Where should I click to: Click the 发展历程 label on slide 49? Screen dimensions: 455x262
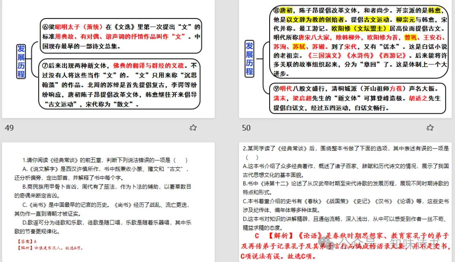tap(21, 61)
